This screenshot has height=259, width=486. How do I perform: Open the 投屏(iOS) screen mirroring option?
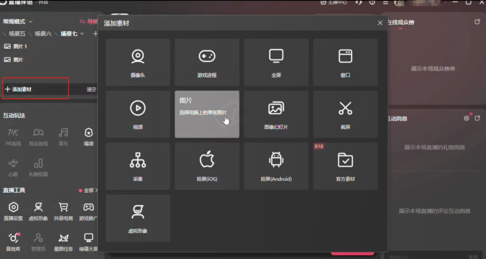(x=207, y=166)
